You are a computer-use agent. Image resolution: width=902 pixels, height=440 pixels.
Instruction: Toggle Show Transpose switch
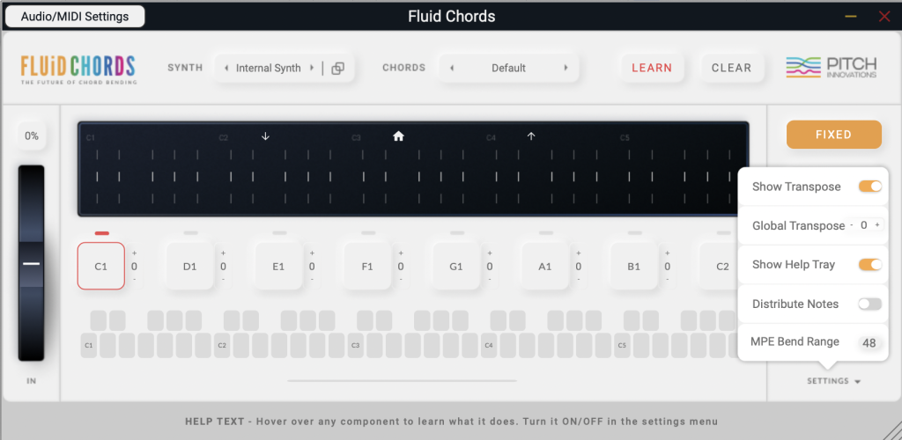tap(869, 187)
